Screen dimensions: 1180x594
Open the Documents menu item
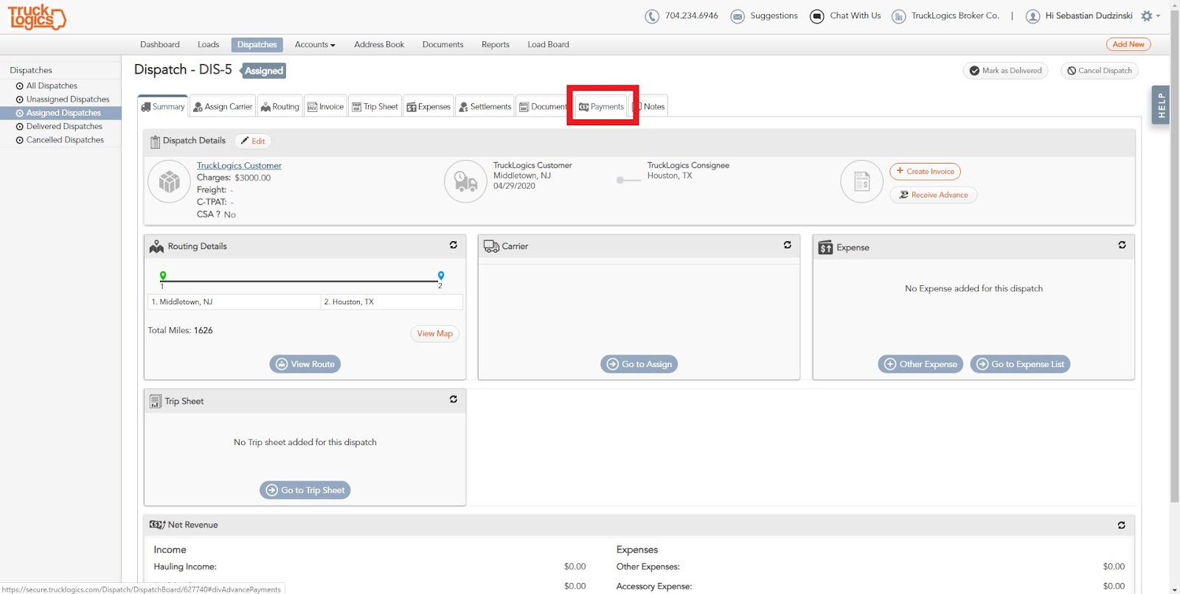point(443,45)
